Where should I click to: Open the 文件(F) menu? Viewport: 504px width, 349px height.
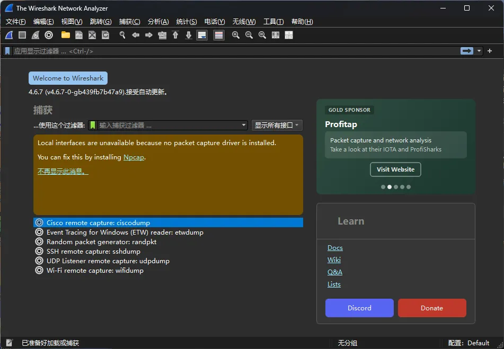click(x=15, y=22)
